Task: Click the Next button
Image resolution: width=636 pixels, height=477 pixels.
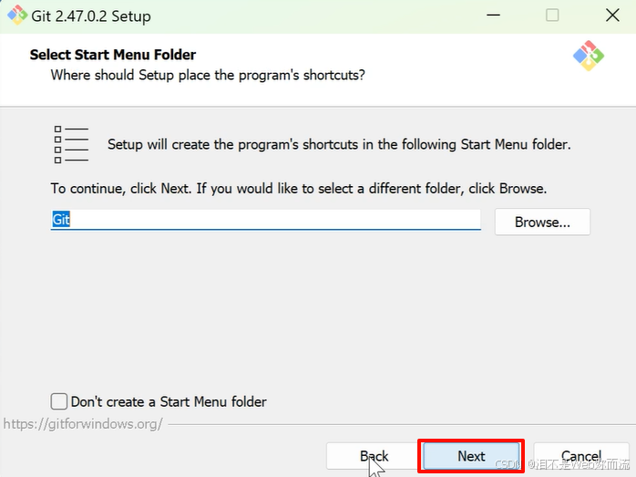Action: coord(471,456)
